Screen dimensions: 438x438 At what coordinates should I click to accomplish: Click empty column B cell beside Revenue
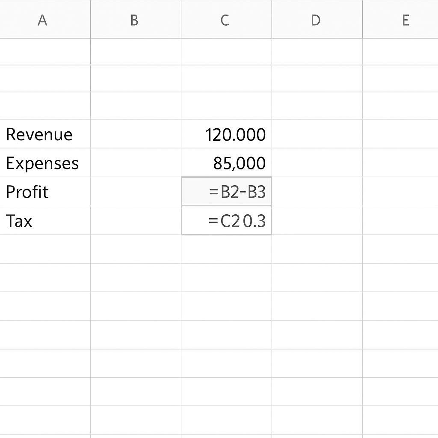[x=136, y=134]
